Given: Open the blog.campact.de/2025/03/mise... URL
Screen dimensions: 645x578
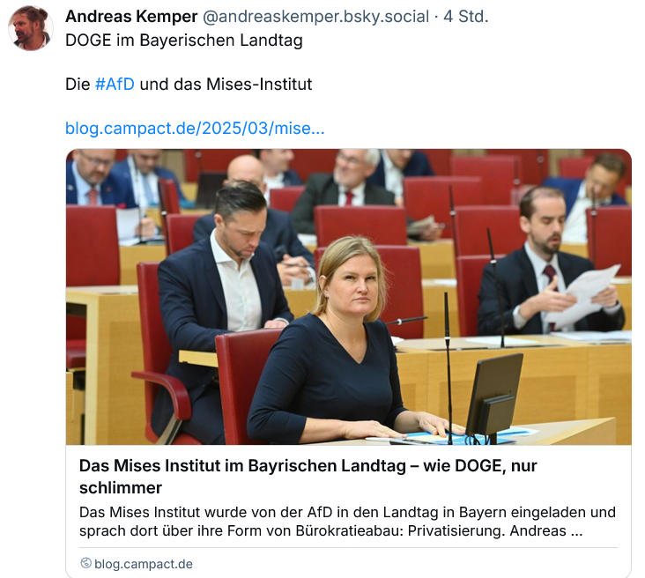Looking at the screenshot, I should (195, 129).
